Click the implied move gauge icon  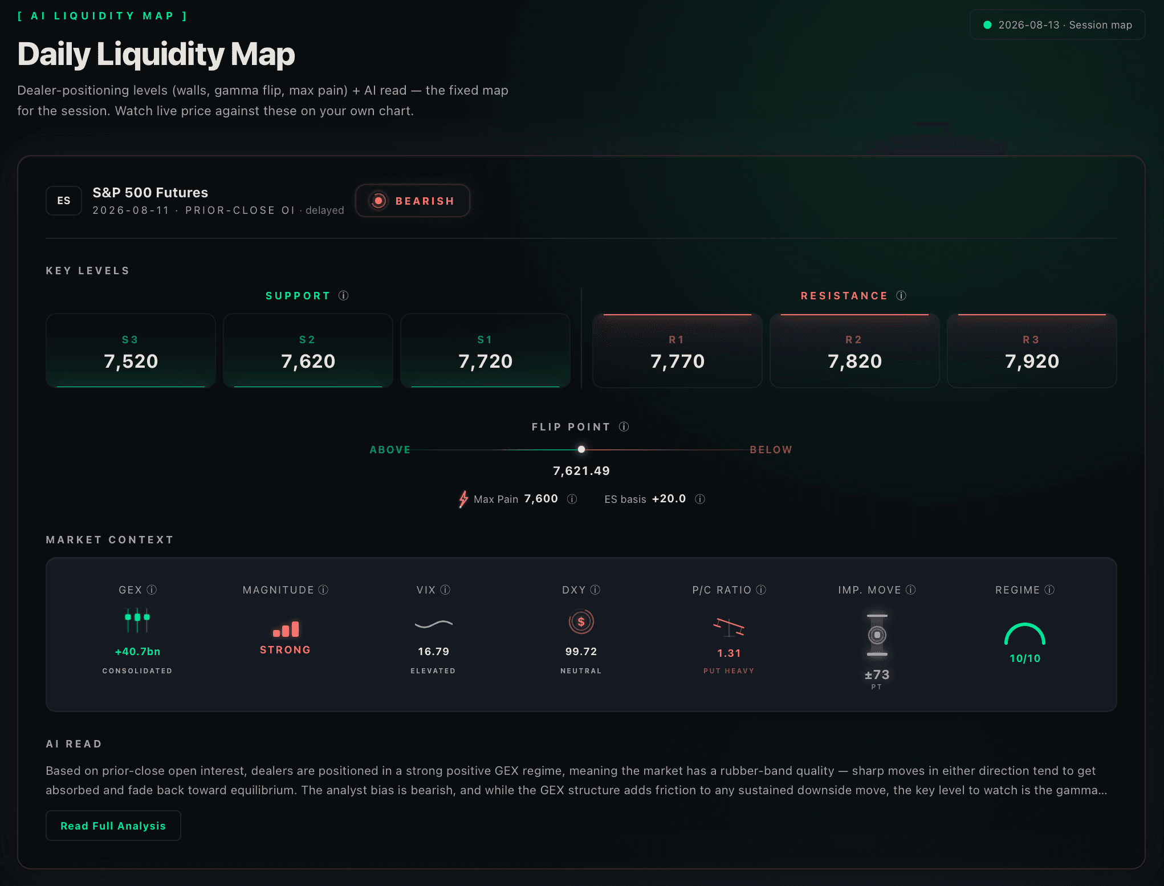877,635
